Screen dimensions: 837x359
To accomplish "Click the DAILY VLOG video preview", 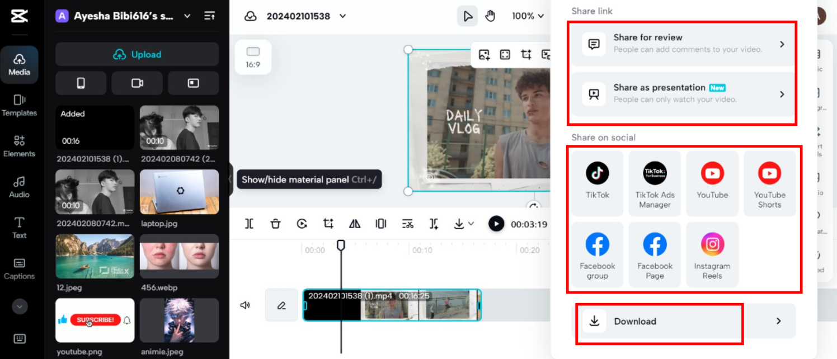I will click(x=479, y=120).
